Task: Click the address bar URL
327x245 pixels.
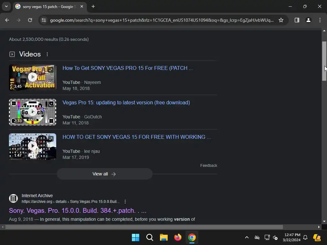Action: click(162, 20)
